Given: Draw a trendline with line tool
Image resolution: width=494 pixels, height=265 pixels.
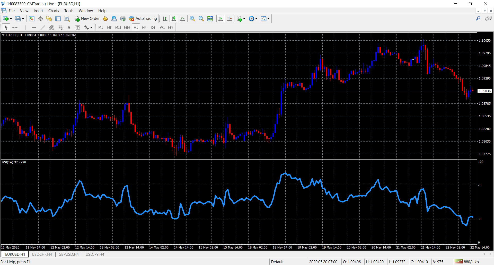Looking at the screenshot, I should tap(43, 28).
